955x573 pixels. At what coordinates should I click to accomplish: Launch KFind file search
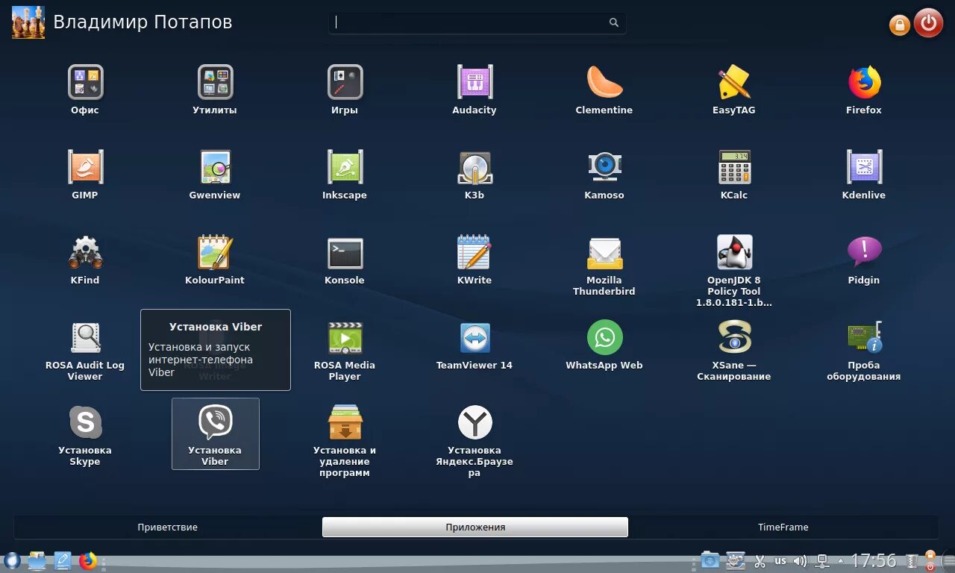point(85,260)
